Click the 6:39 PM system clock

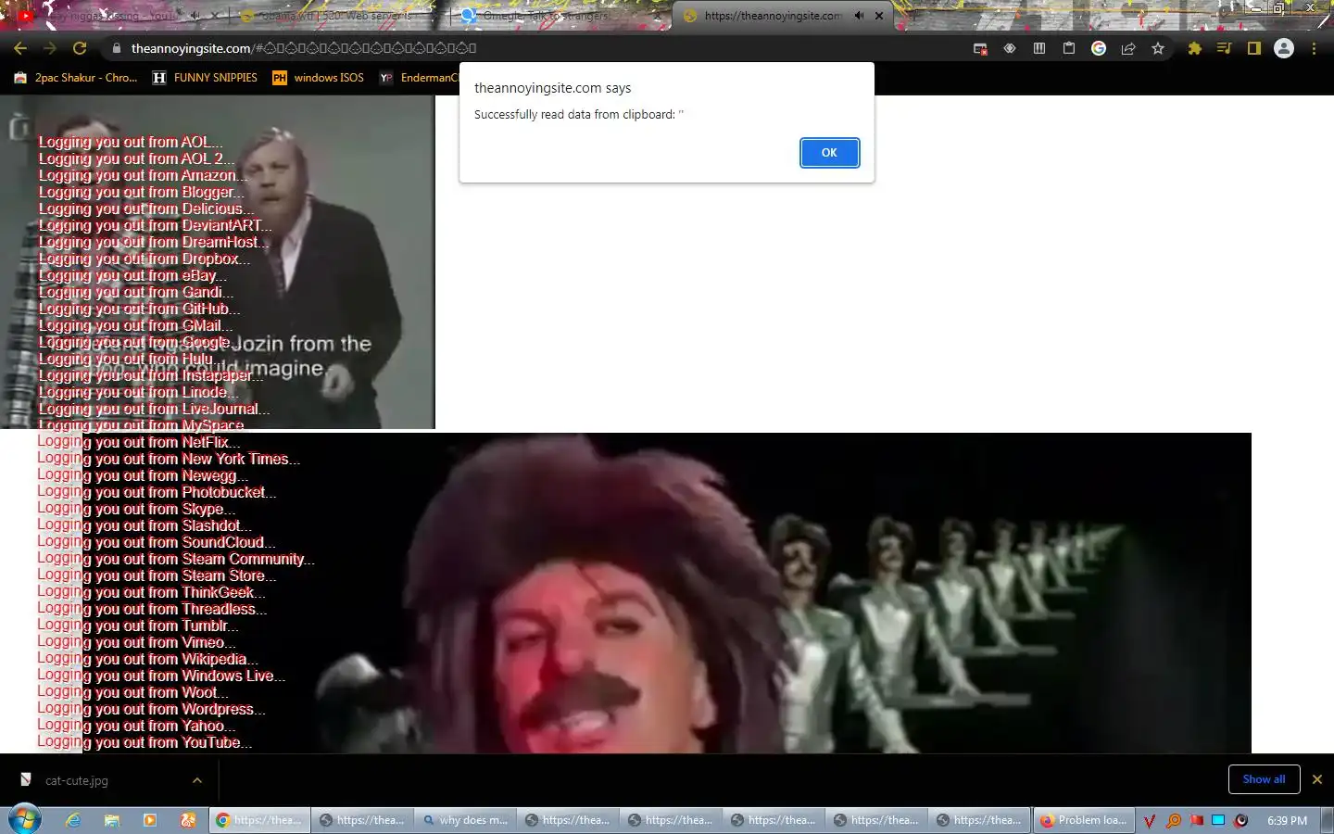1287,820
